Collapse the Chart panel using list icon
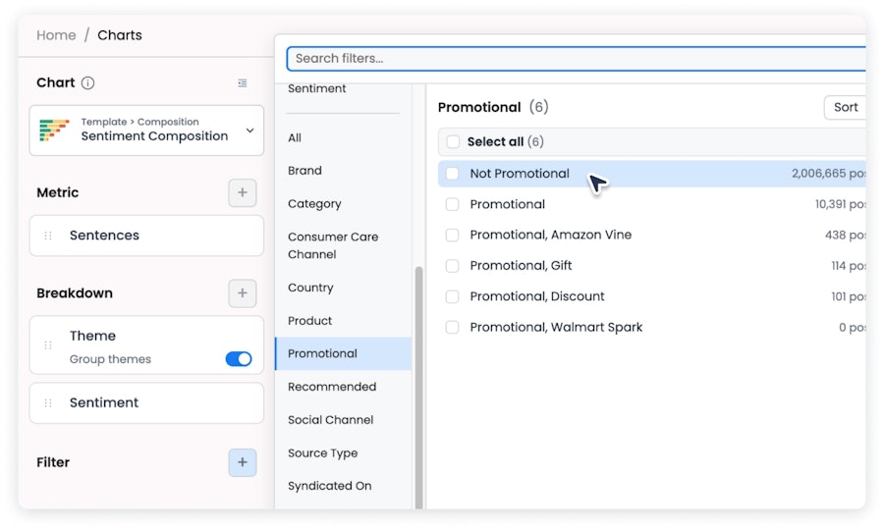This screenshot has height=530, width=884. [x=243, y=83]
